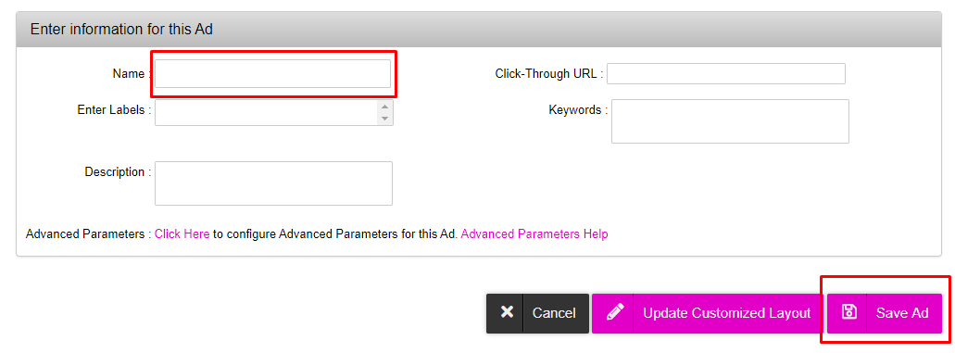Click the Cancel button text
Image resolution: width=955 pixels, height=353 pixels.
pyautogui.click(x=554, y=313)
